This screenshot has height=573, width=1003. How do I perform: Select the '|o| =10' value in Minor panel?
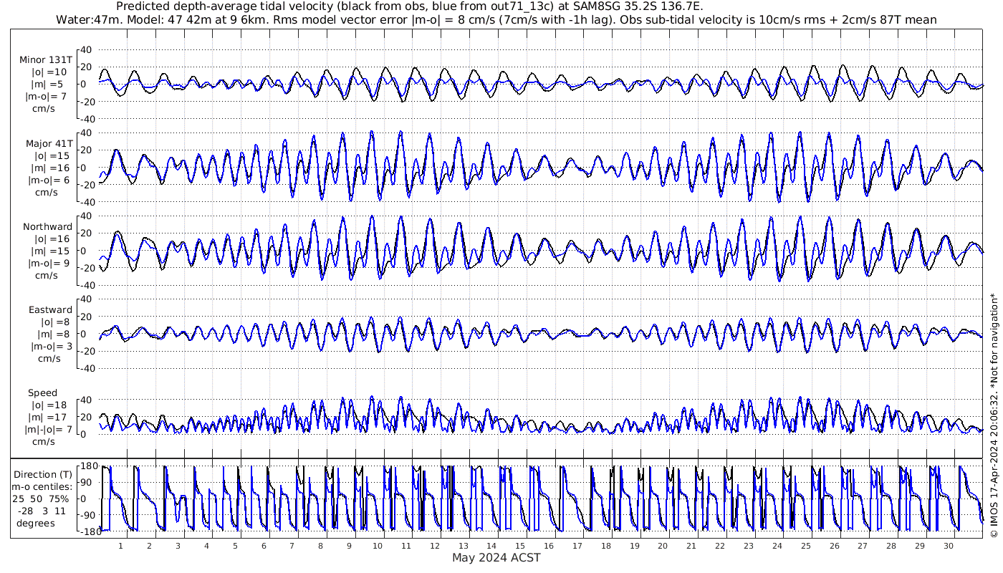pyautogui.click(x=49, y=72)
